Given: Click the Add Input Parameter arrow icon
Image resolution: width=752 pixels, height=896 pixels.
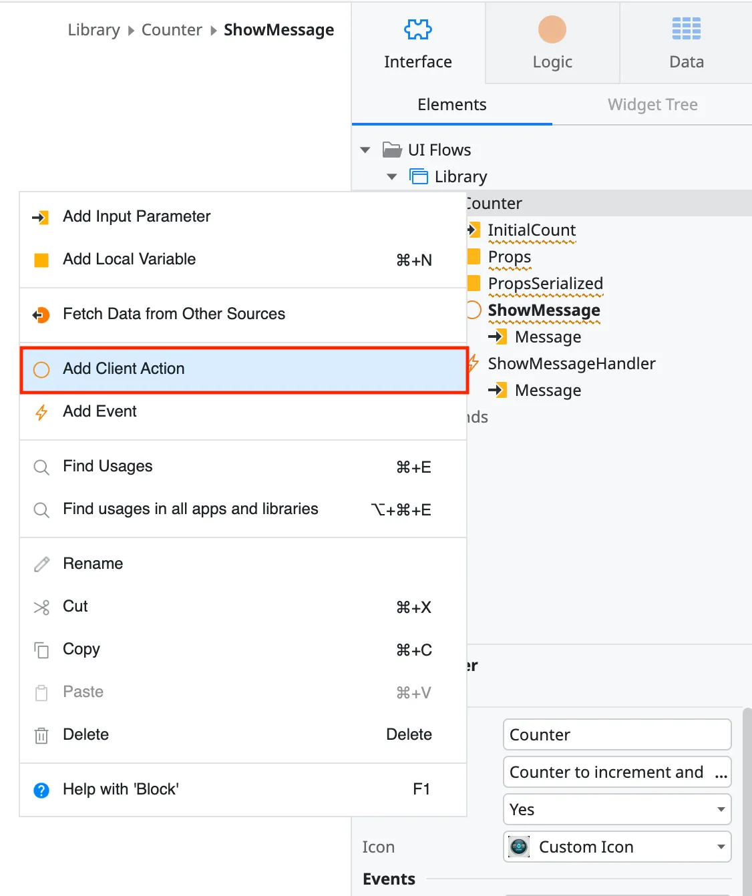Looking at the screenshot, I should [41, 217].
